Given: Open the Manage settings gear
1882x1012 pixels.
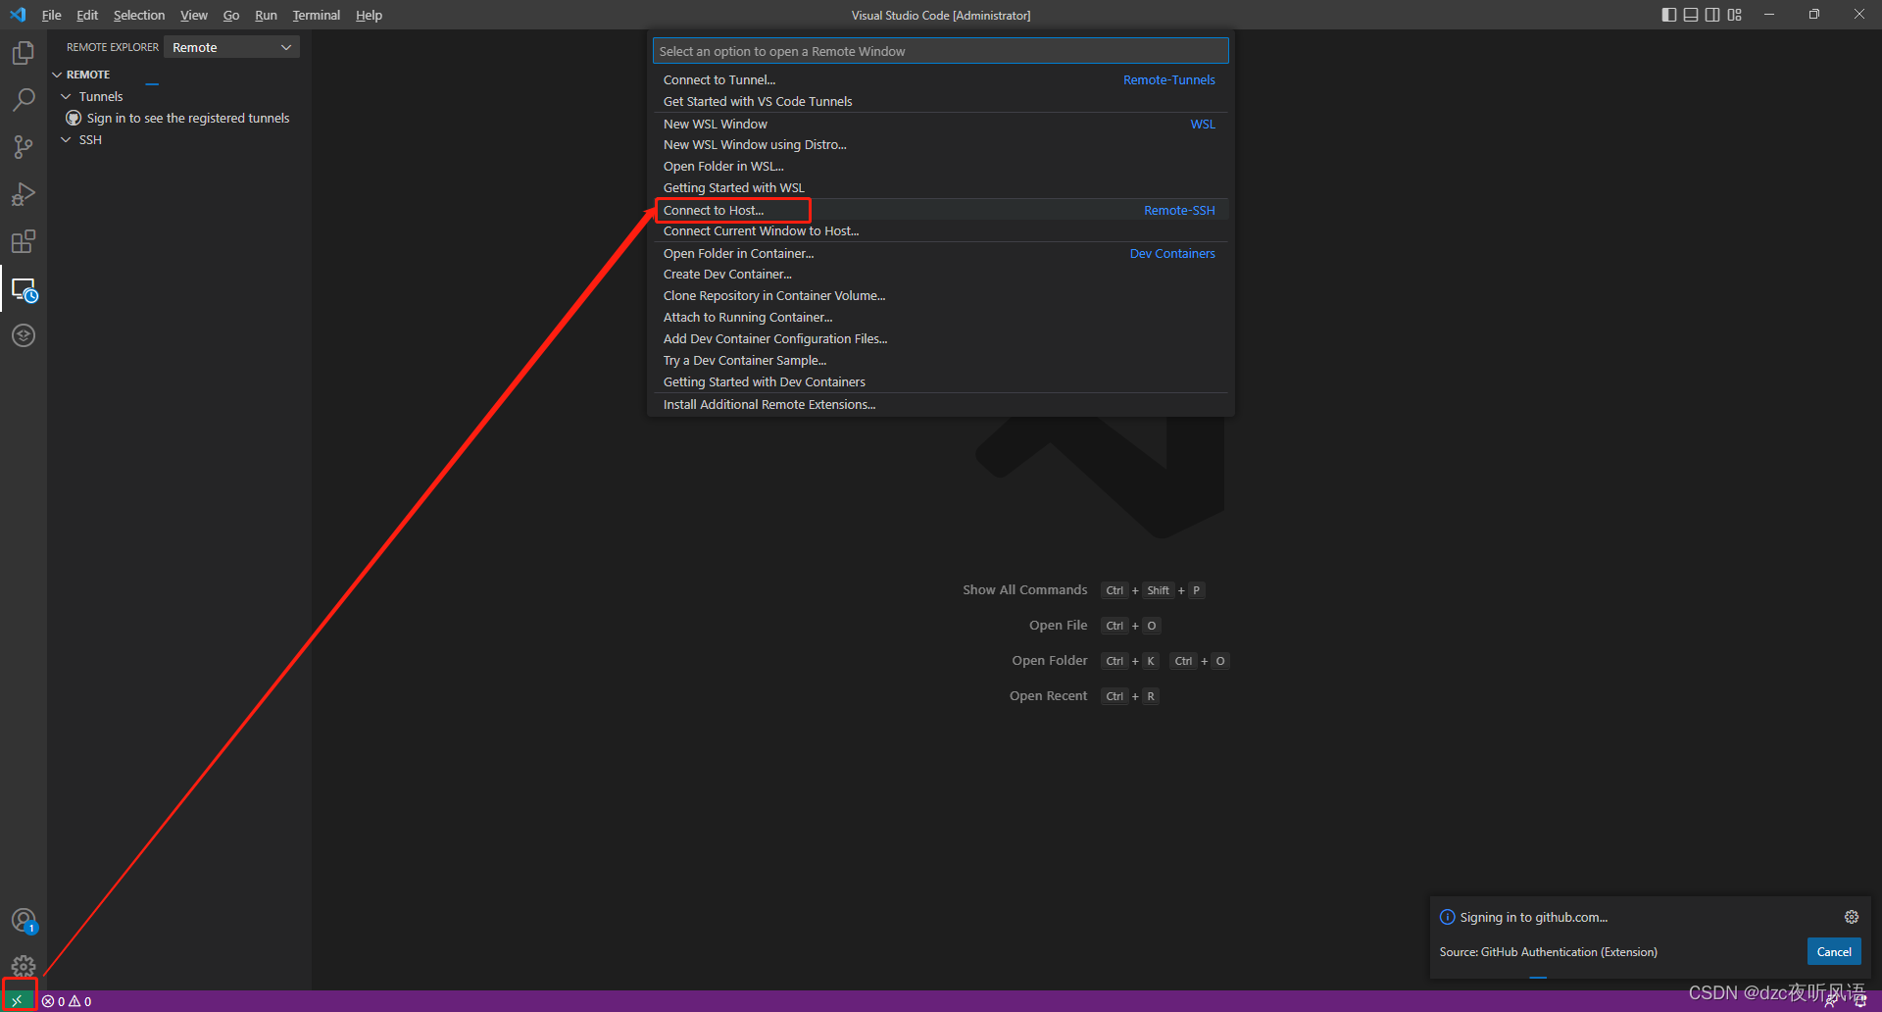Looking at the screenshot, I should tap(24, 966).
